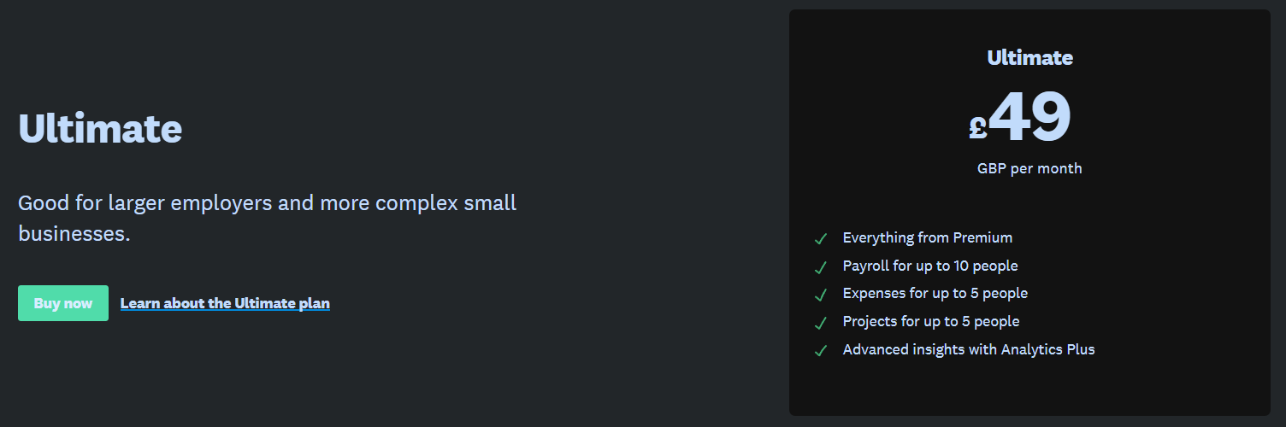Image resolution: width=1286 pixels, height=427 pixels.
Task: Click the checkmark next to Projects for up to 5 people
Action: tap(821, 323)
